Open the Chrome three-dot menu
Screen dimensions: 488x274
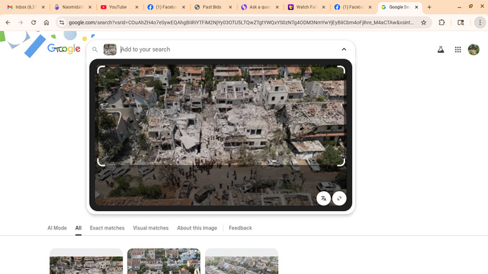pyautogui.click(x=480, y=23)
